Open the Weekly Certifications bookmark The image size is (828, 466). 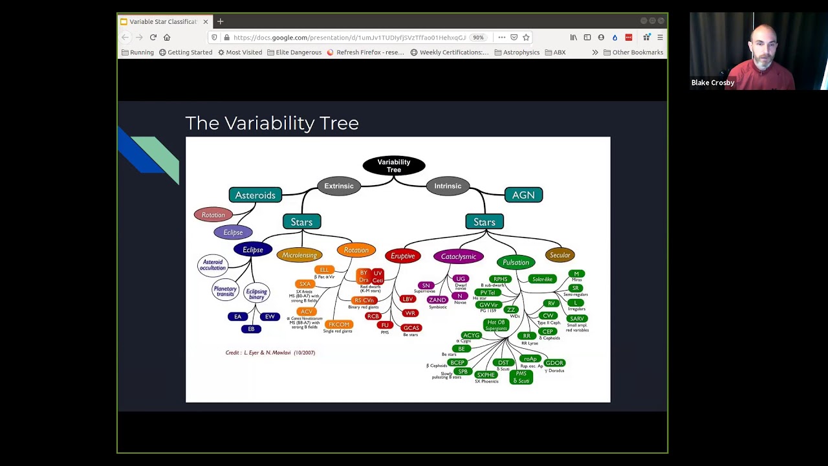[x=450, y=52]
